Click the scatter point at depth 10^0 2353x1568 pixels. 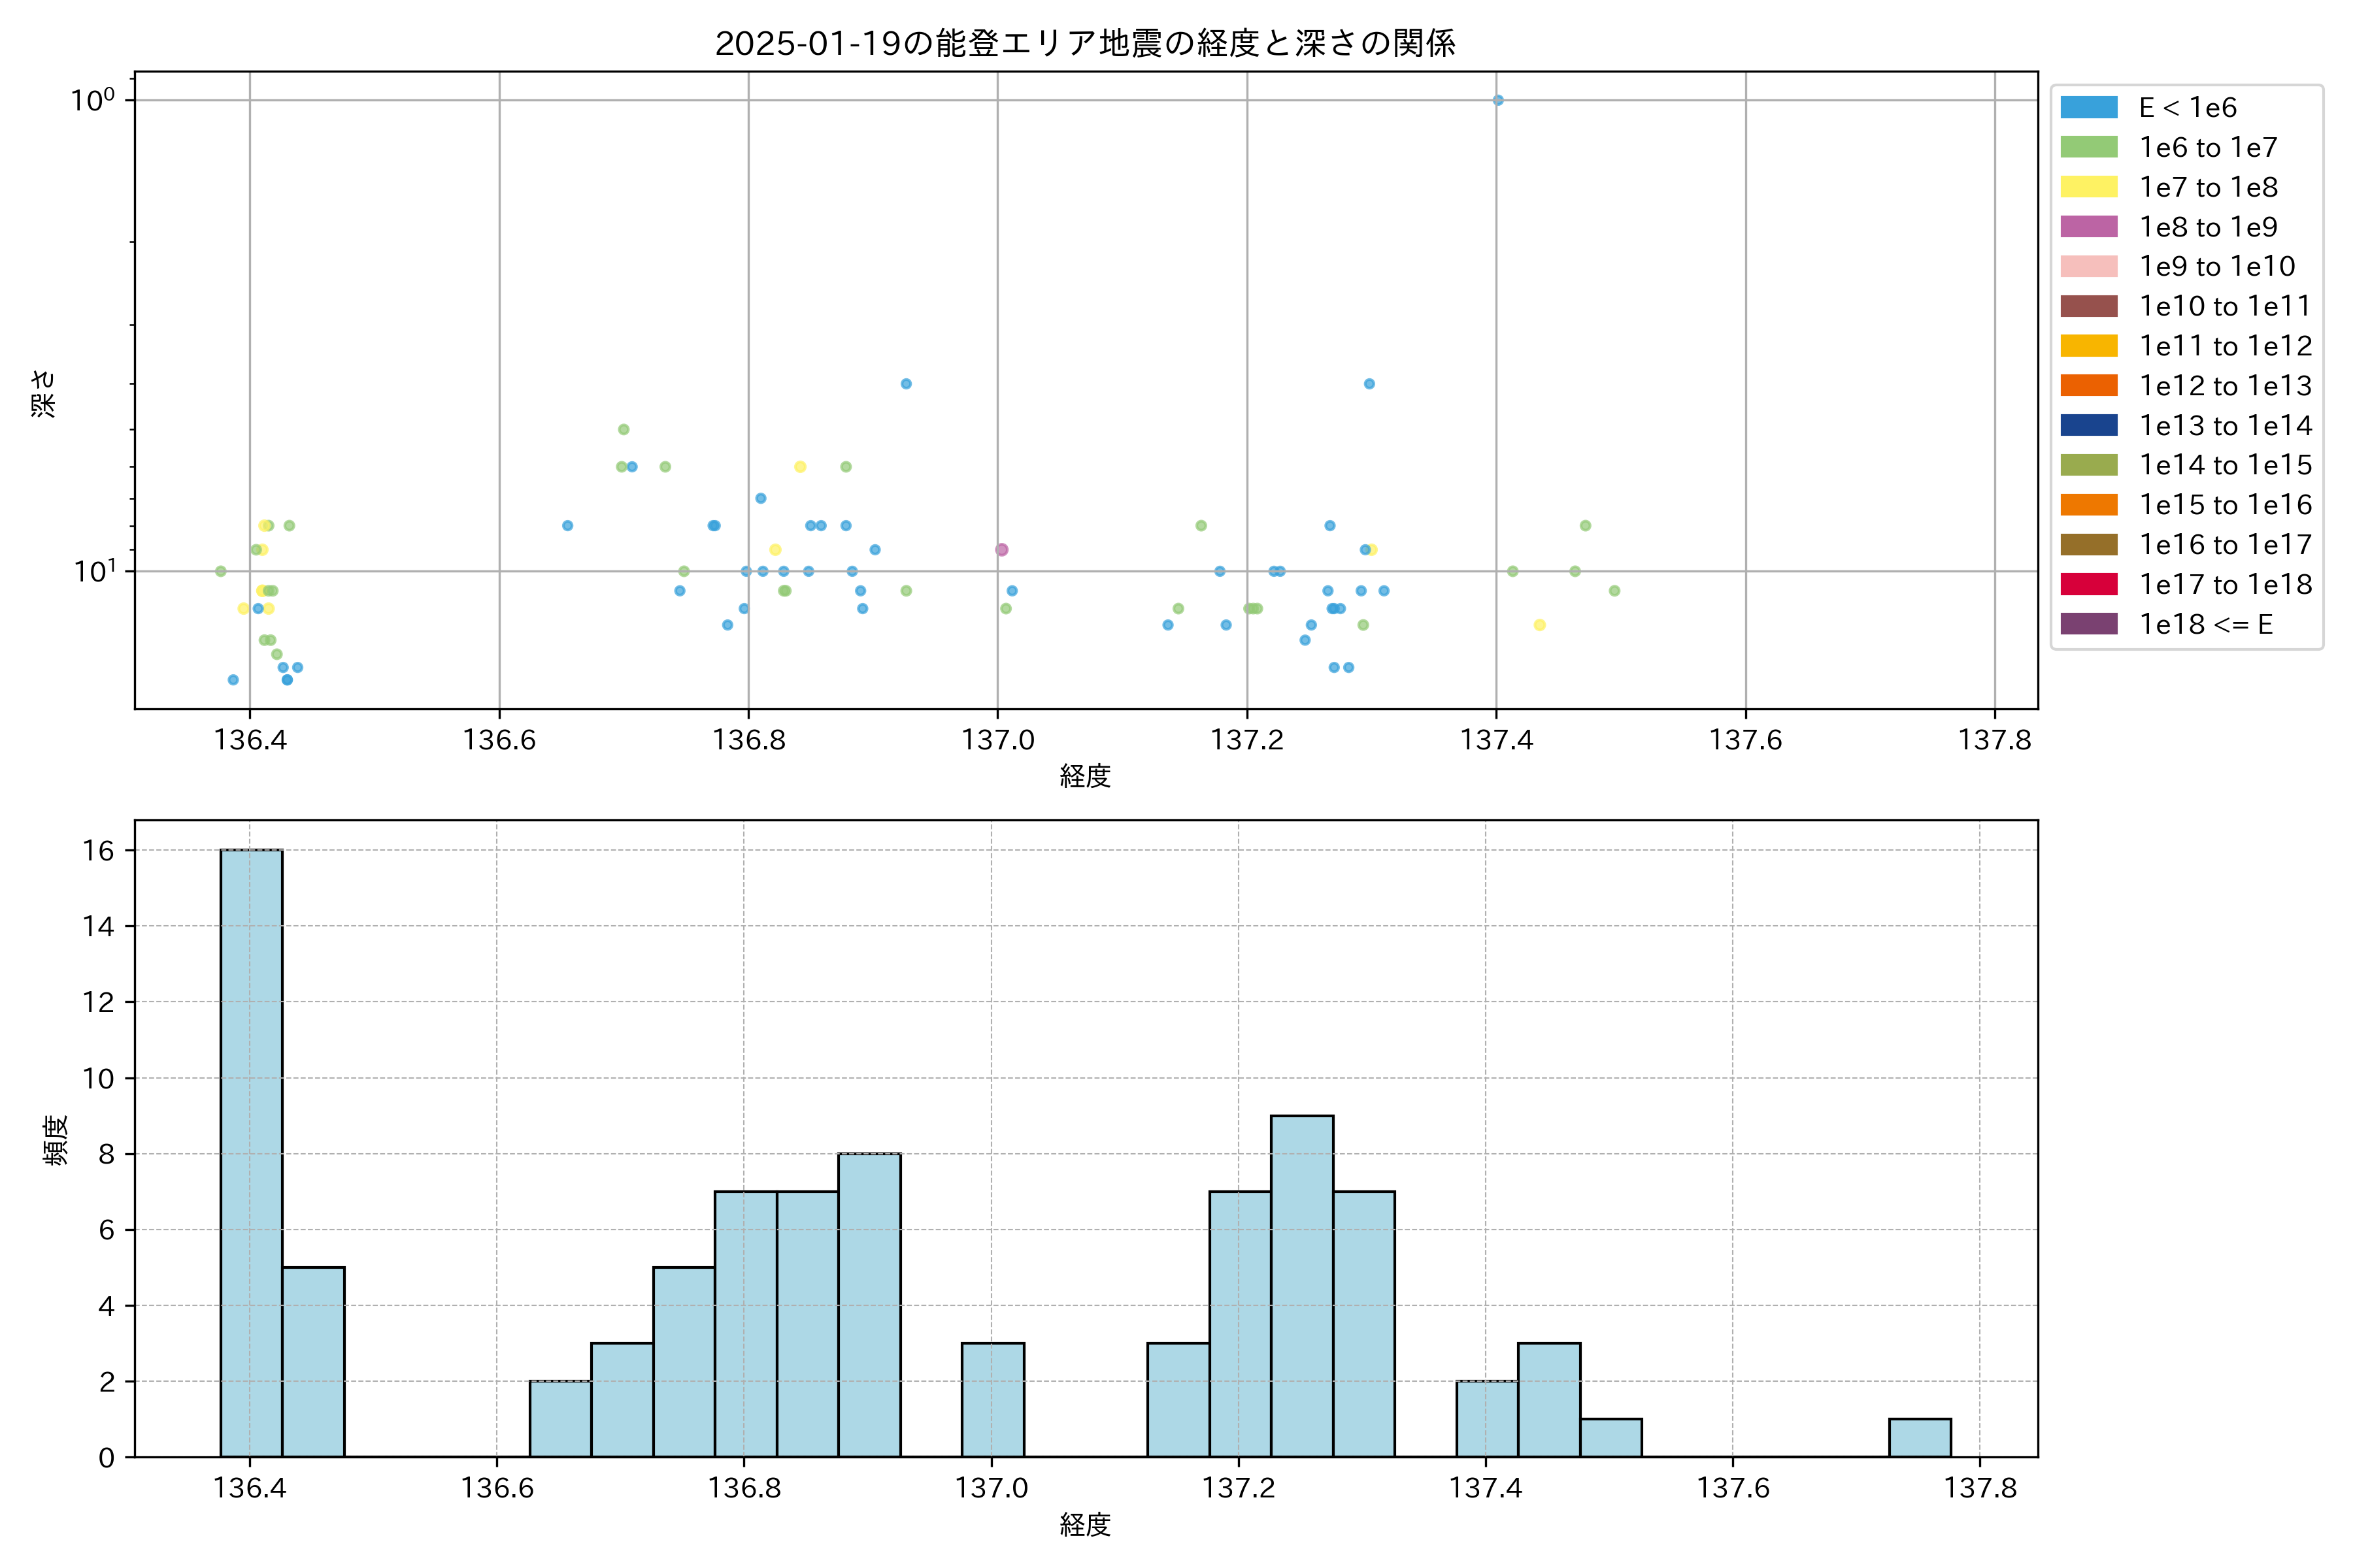(1497, 100)
